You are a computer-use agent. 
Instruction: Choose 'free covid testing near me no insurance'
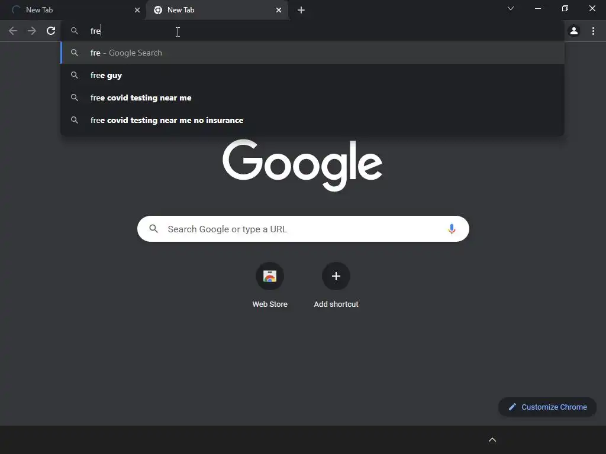tap(312, 120)
